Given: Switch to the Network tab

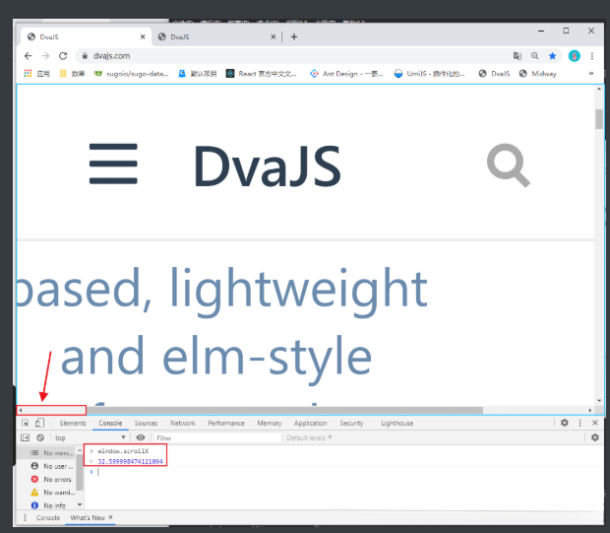Looking at the screenshot, I should 183,423.
